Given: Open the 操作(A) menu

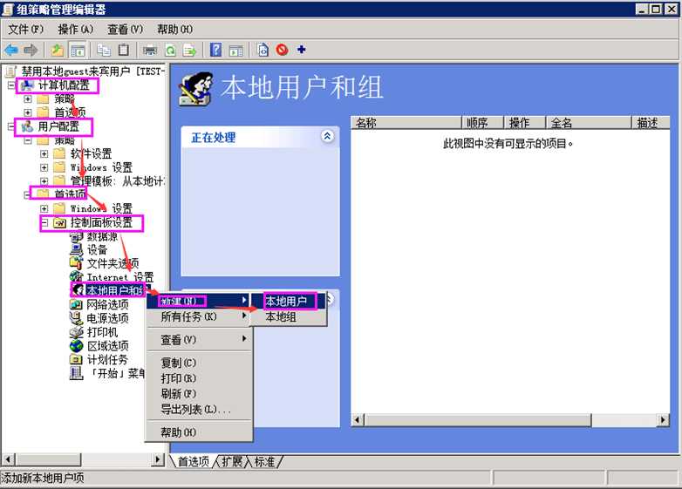Looking at the screenshot, I should pyautogui.click(x=75, y=30).
